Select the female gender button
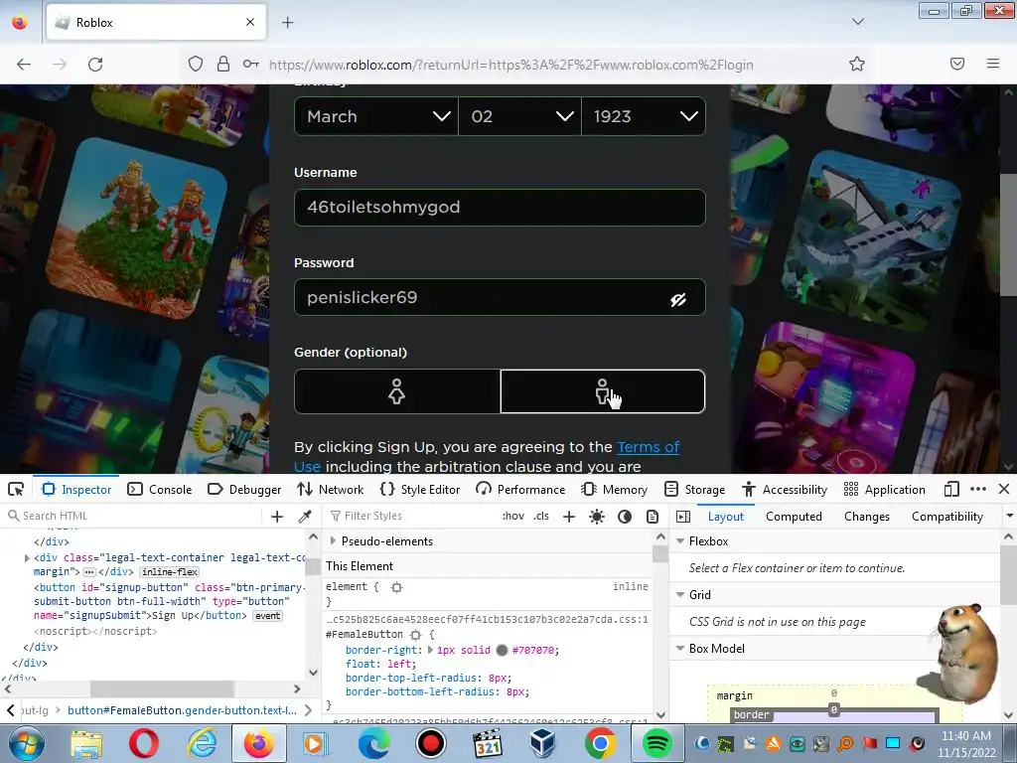The image size is (1017, 763). 397,391
